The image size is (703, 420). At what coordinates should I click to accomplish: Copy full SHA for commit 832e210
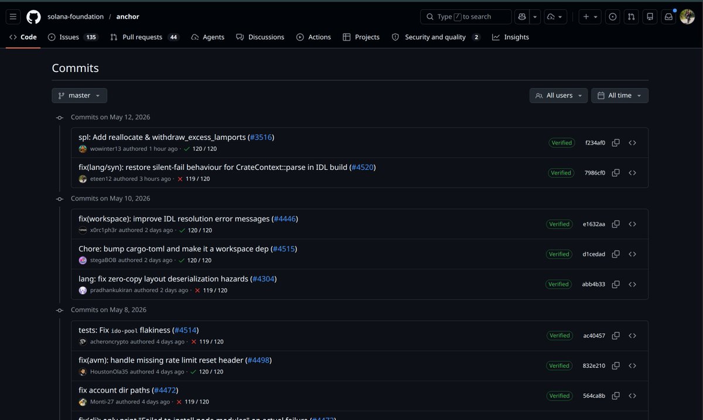coord(616,366)
